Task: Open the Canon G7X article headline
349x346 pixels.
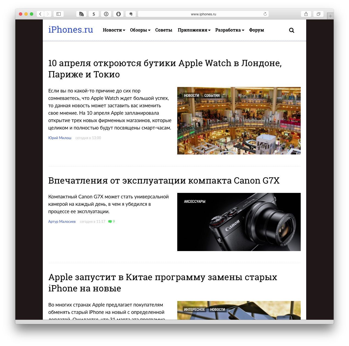Action: [164, 181]
